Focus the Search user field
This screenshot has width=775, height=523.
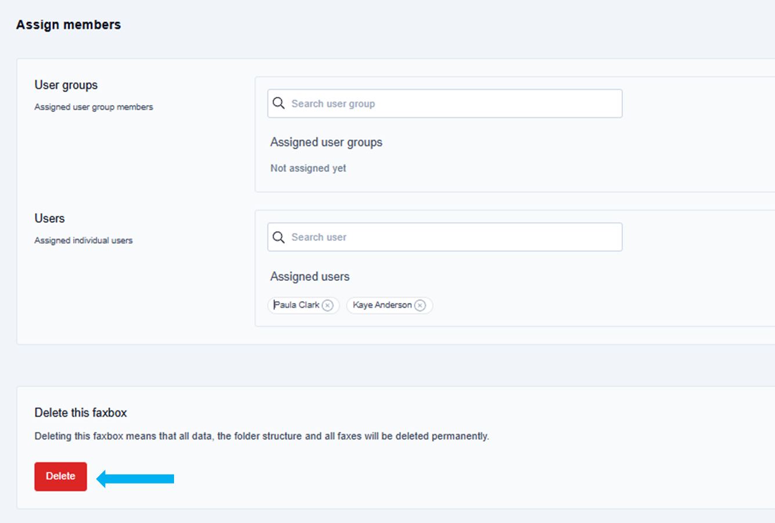pyautogui.click(x=452, y=237)
